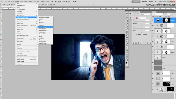Toggle Quick Mask mode at toolbox bottom
Image resolution: width=176 pixels, height=99 pixels.
(127, 66)
